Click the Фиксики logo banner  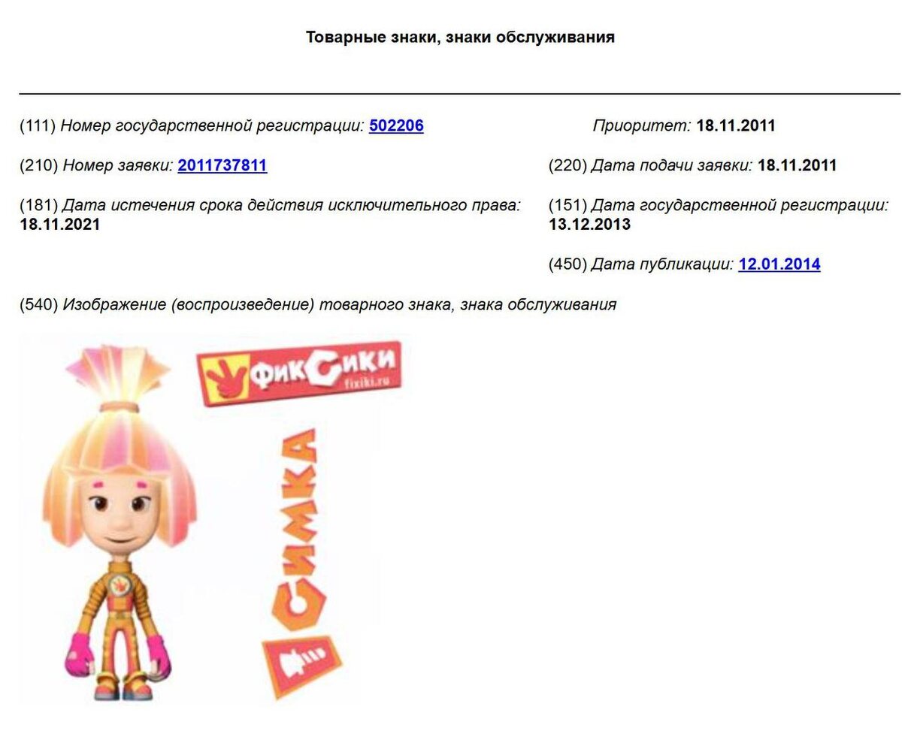click(x=298, y=373)
